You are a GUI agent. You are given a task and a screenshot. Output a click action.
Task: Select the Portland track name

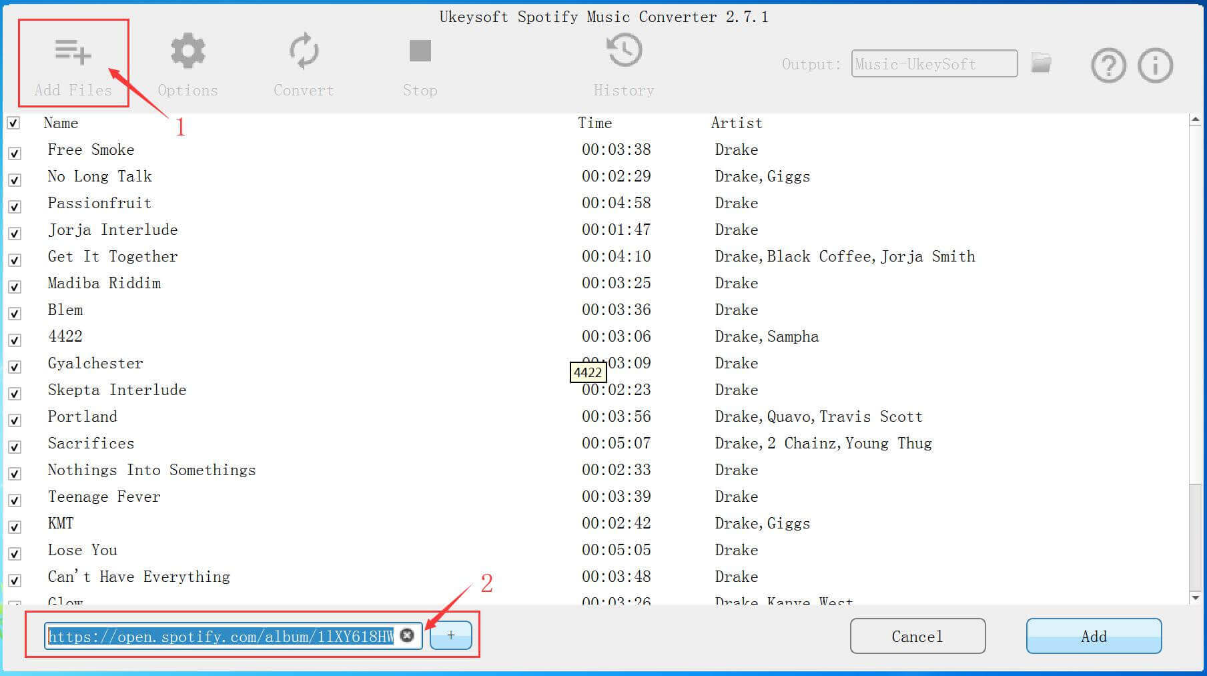82,416
